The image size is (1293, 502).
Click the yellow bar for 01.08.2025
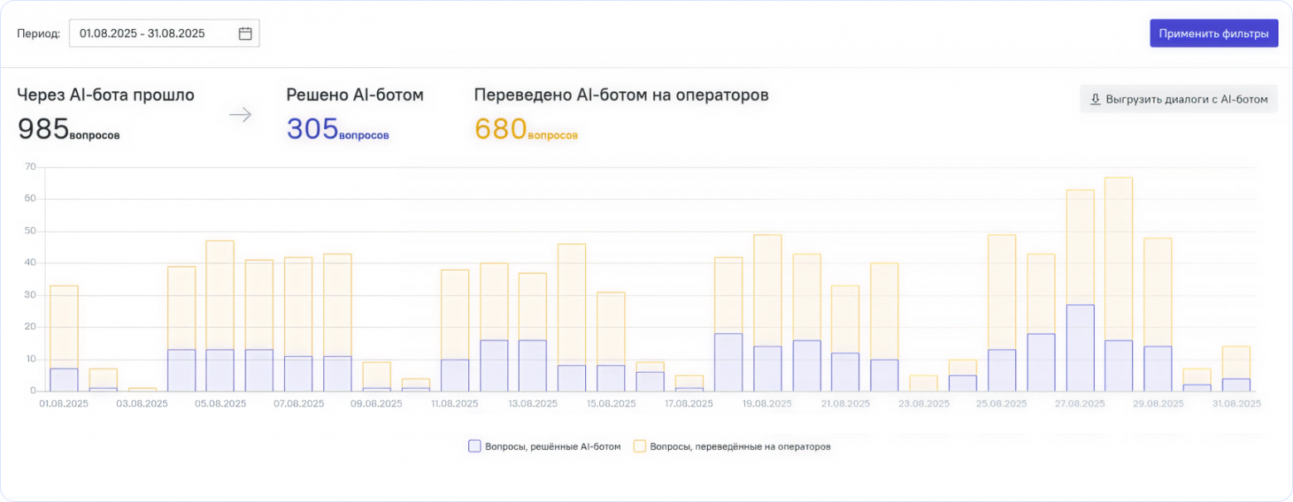tap(64, 327)
